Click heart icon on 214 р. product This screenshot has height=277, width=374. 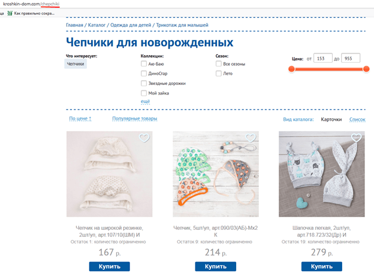(251, 138)
